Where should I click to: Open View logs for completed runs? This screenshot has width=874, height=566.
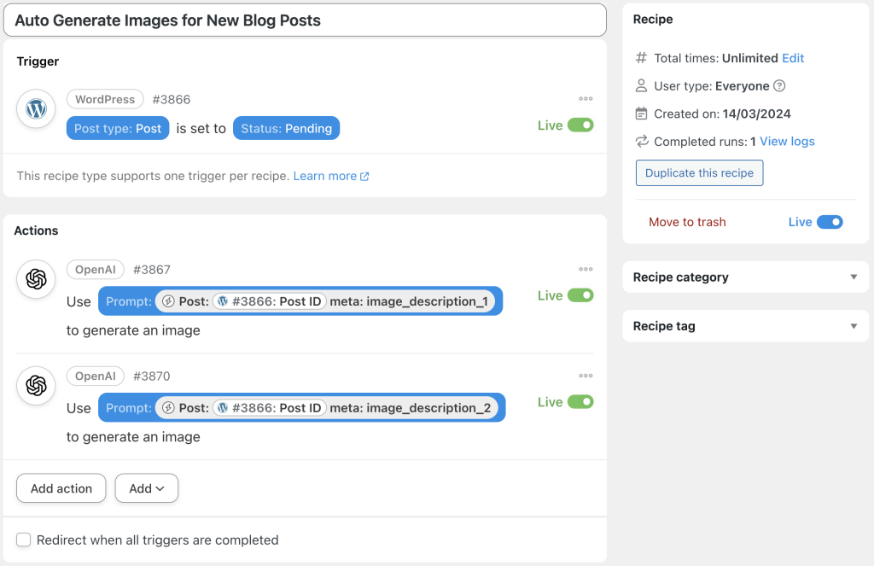pyautogui.click(x=786, y=142)
